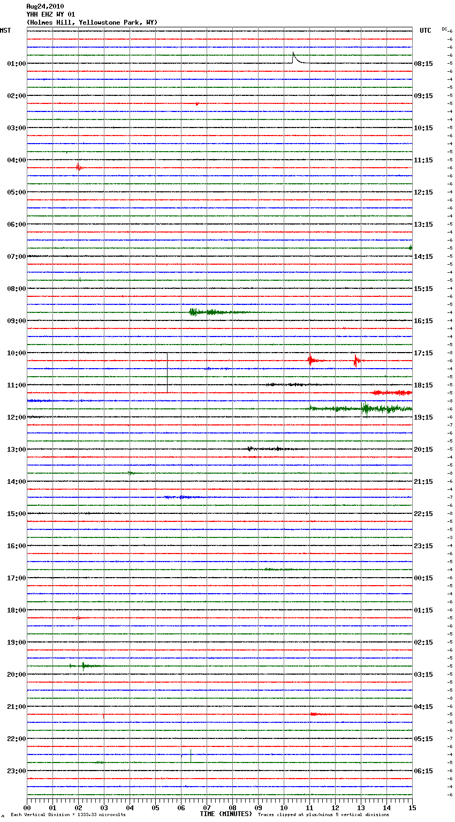Click the "19:00" MST hour label
This screenshot has width=455, height=822.
[x=17, y=642]
